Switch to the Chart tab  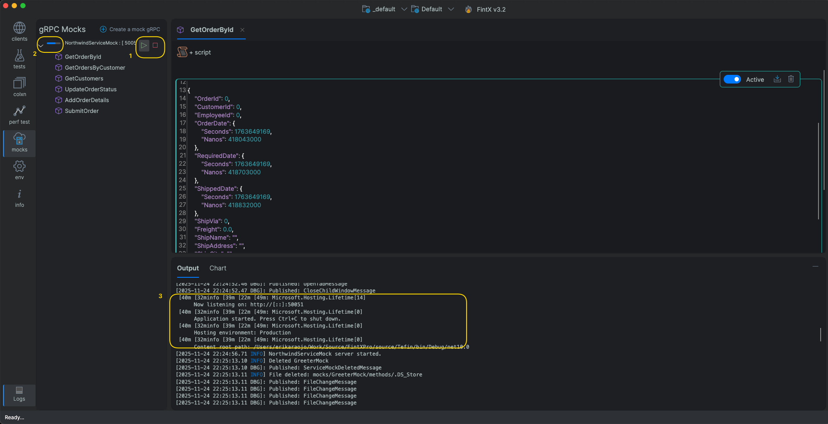(218, 268)
